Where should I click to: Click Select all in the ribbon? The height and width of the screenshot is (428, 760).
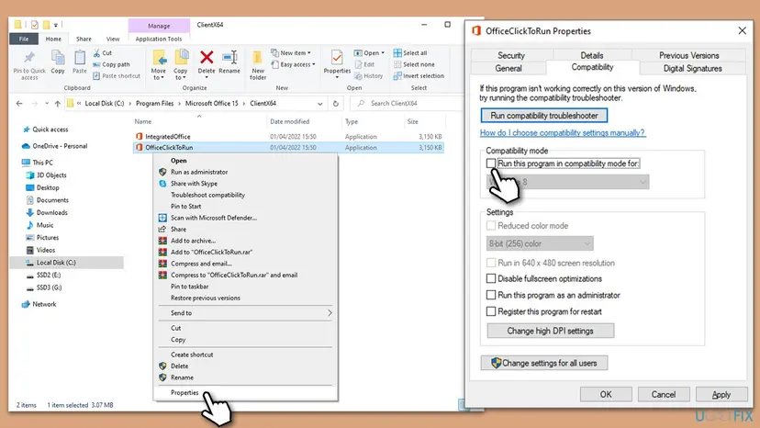tap(410, 53)
